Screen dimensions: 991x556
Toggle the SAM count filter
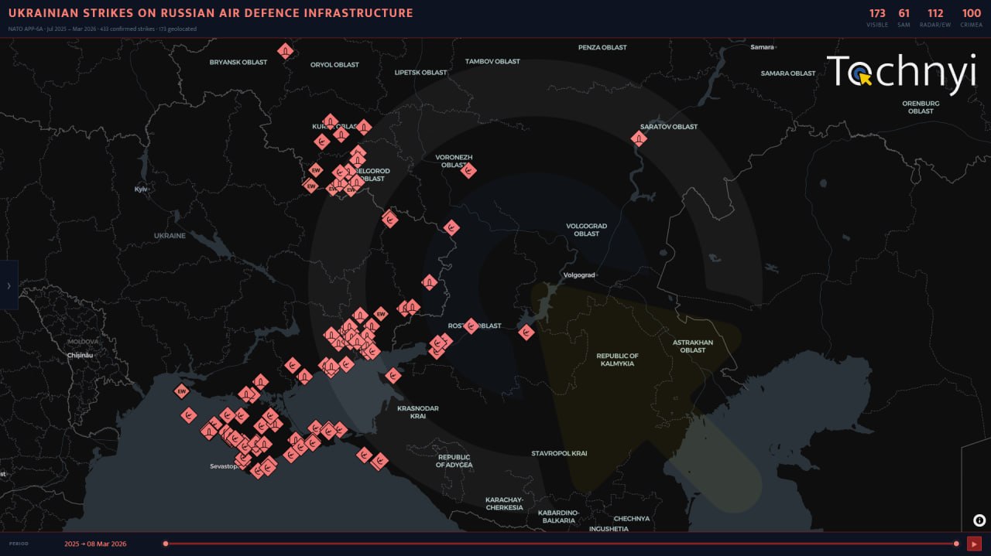pyautogui.click(x=904, y=18)
